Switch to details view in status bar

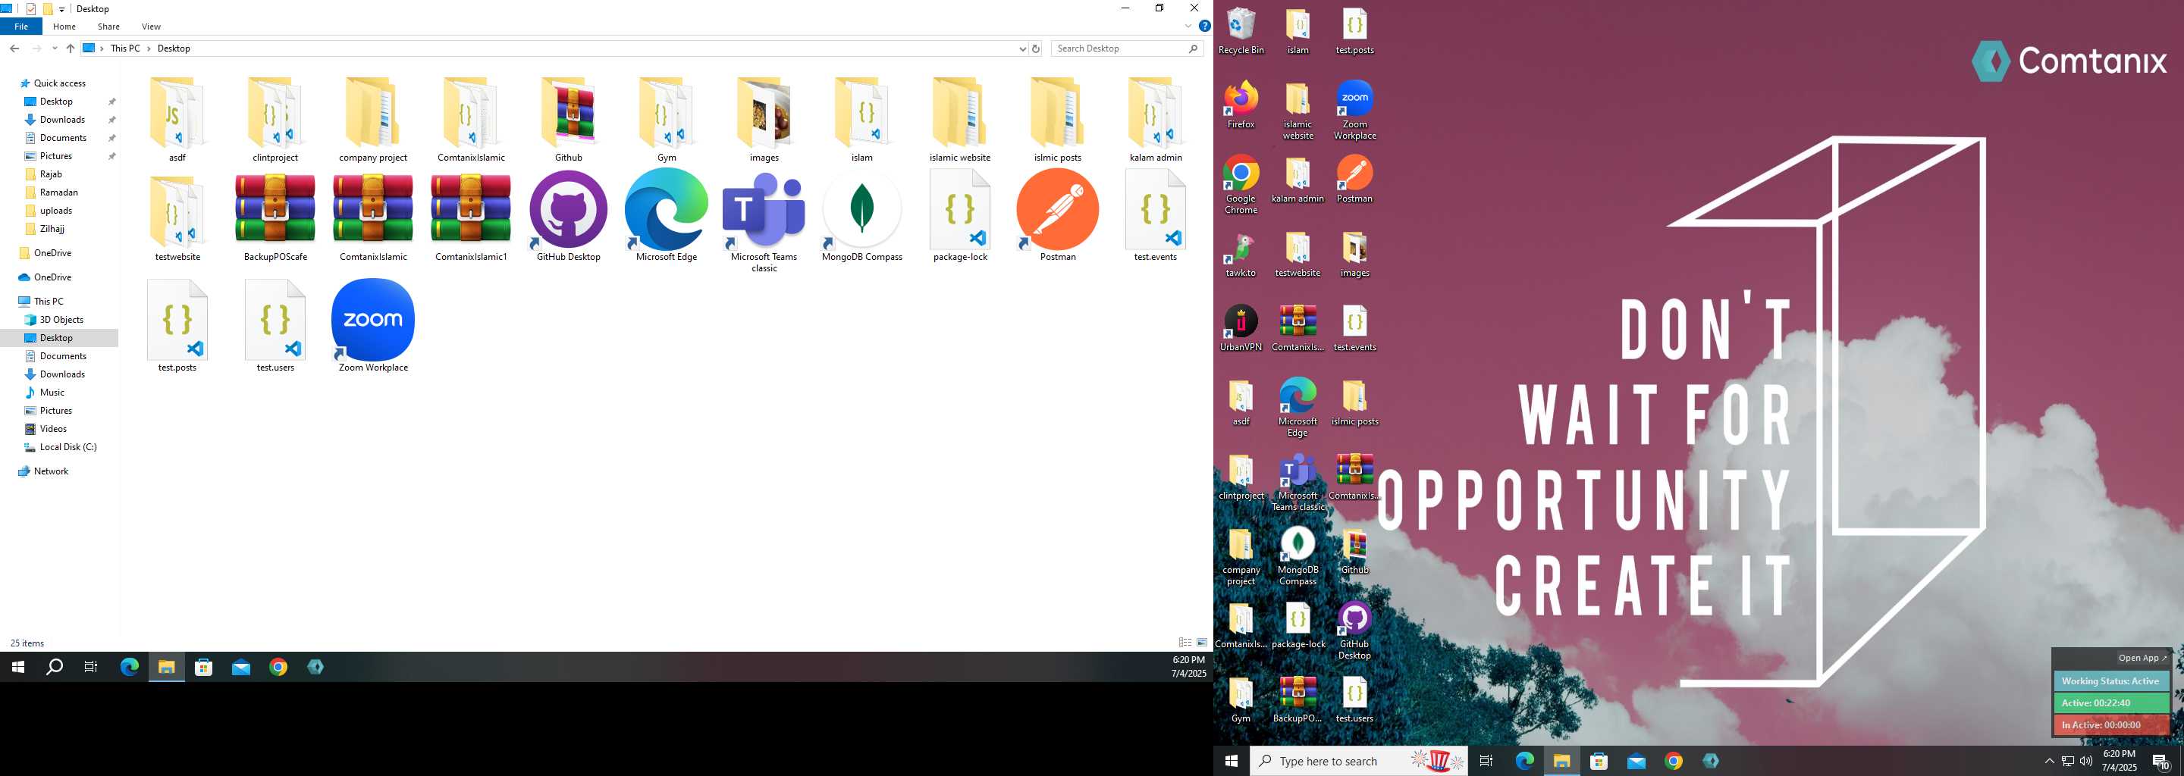tap(1185, 643)
